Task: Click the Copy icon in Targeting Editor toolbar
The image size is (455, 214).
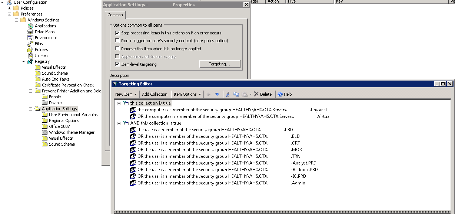Action: [236, 94]
